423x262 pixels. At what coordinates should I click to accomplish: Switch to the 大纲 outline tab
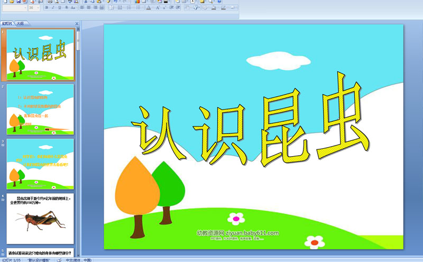click(20, 24)
